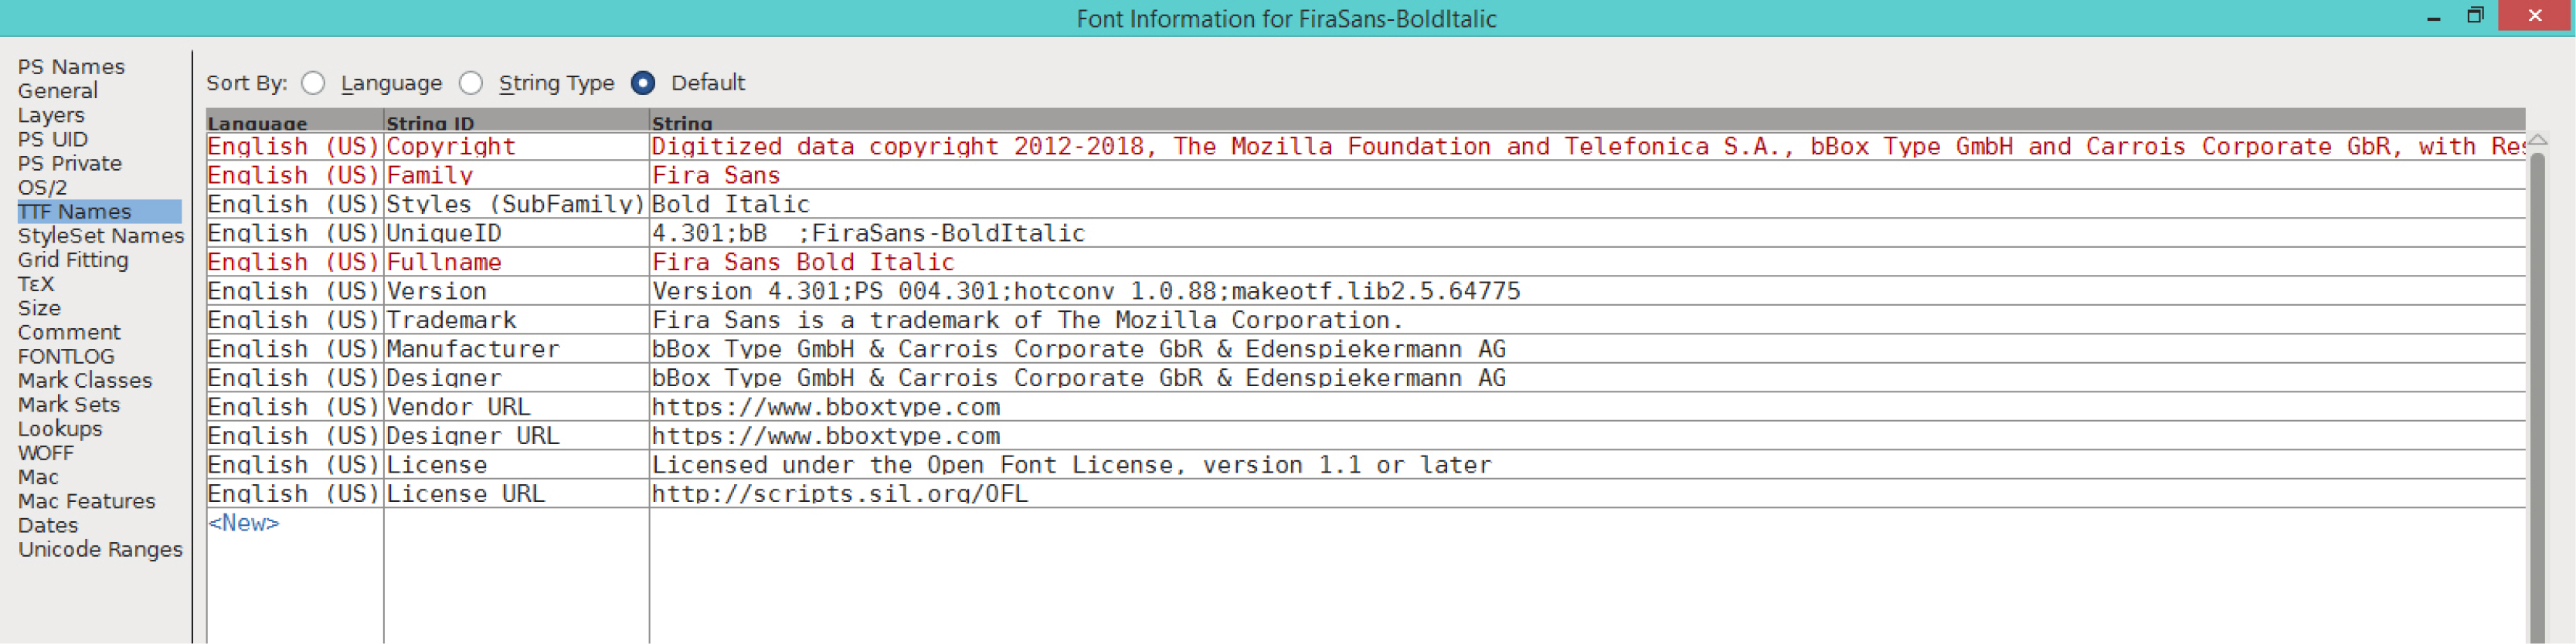Select the Fullname string ID cell
Viewport: 2576px width, 644px height.
[517, 262]
